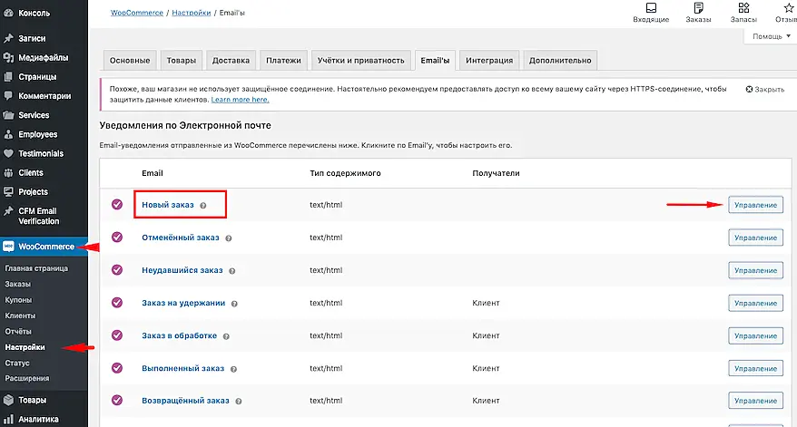The height and width of the screenshot is (427, 797).
Task: Click the help icon beside Отменённый заказ
Action: 228,238
